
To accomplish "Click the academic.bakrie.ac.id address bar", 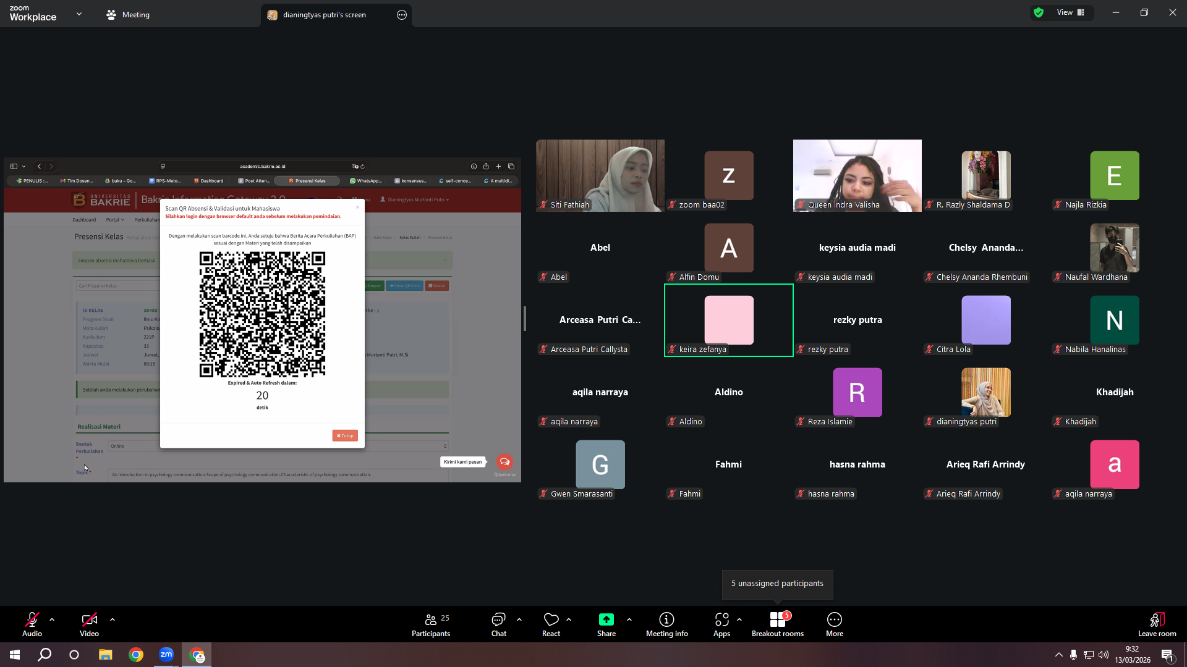I will click(263, 166).
